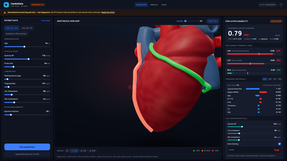The width and height of the screenshot is (287, 161).
Task: Open the Metrics tab
Action: pyautogui.click(x=154, y=5)
